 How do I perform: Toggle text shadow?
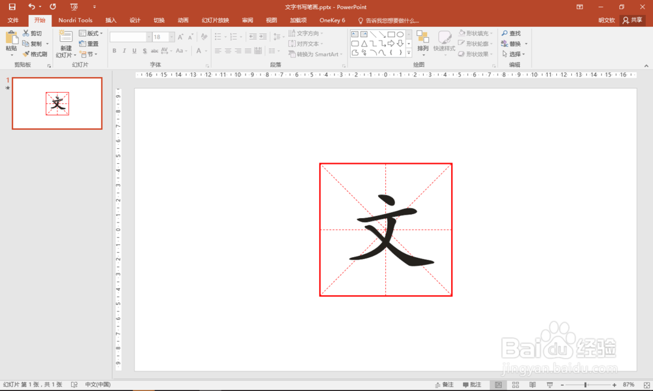coord(144,51)
